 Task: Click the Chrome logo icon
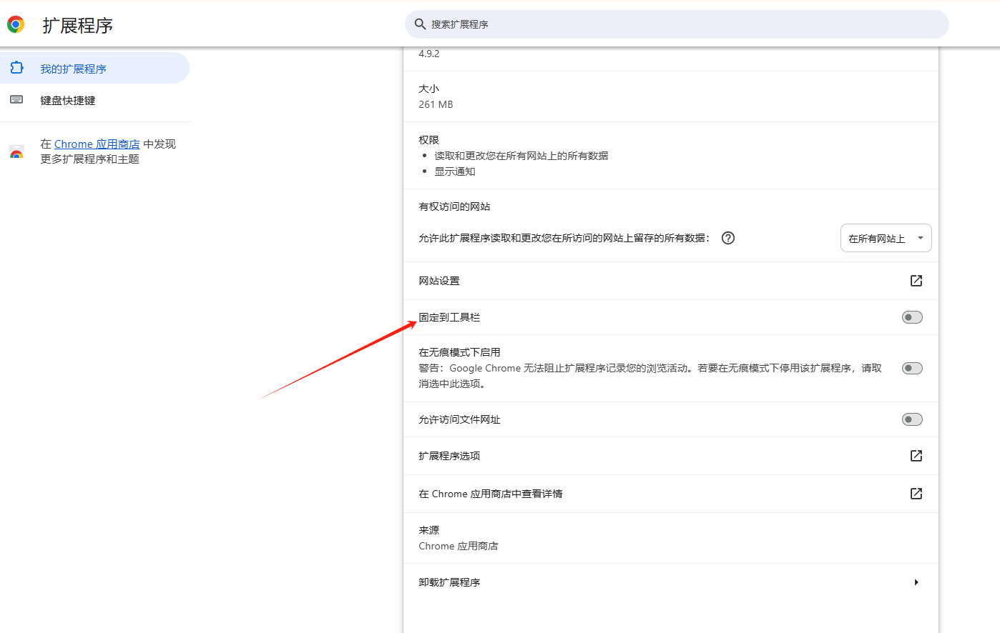[x=16, y=24]
